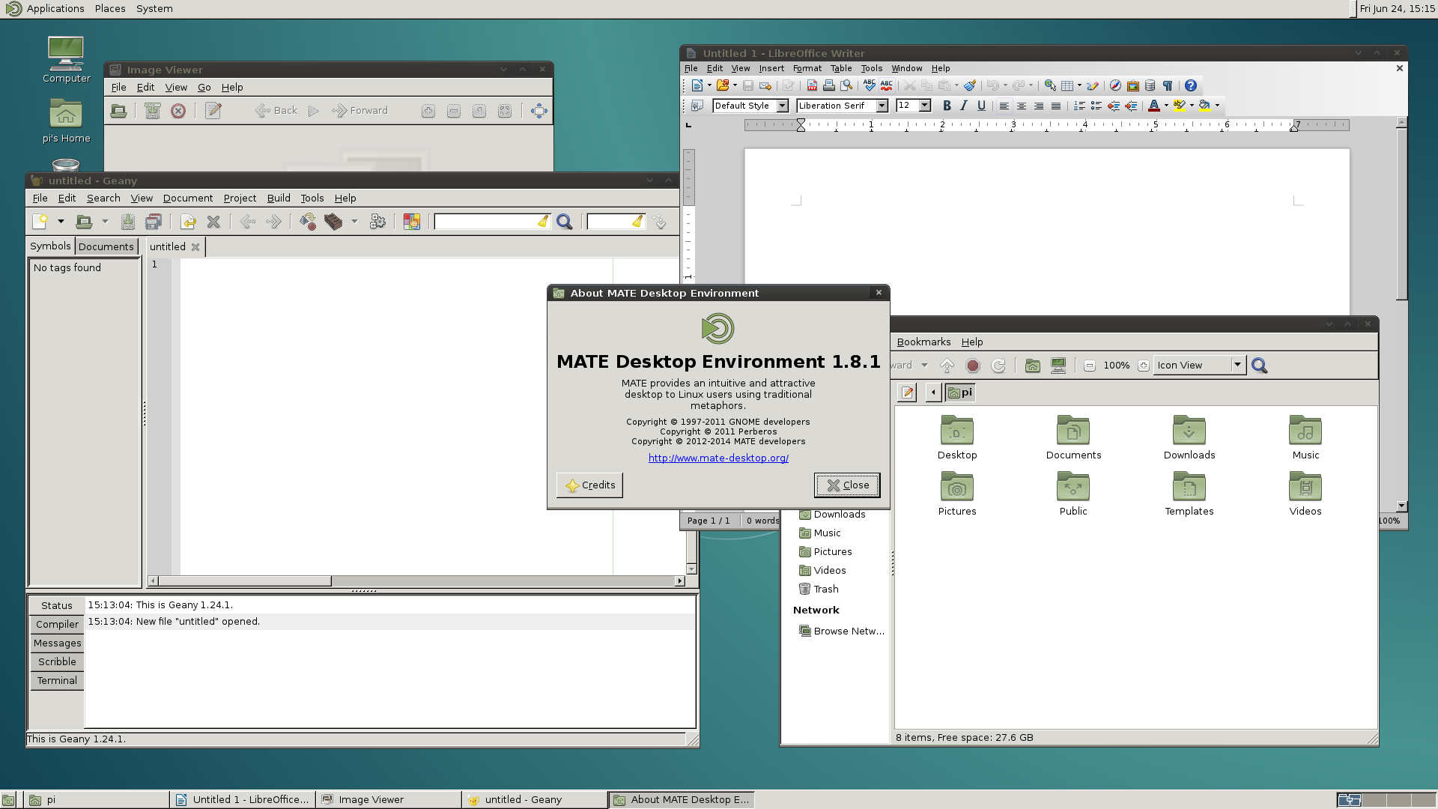The height and width of the screenshot is (809, 1438).
Task: Click Writer Spelling and Grammar icon
Action: point(870,86)
